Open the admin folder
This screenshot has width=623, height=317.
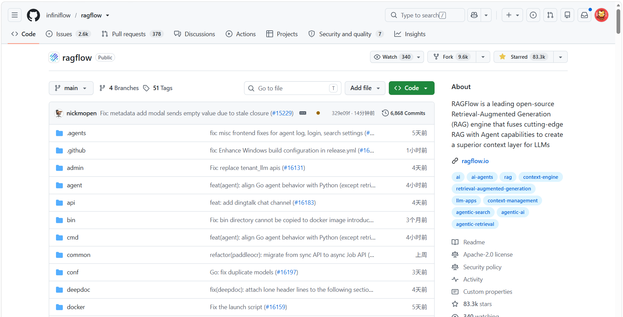pos(75,168)
